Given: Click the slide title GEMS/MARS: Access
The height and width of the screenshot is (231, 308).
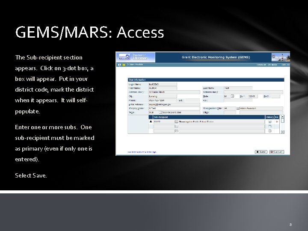Looking at the screenshot, I should click(x=89, y=32).
